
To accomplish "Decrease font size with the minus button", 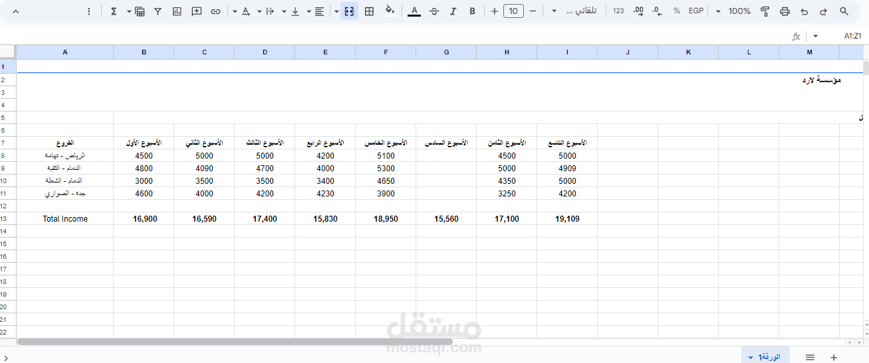I will [533, 11].
